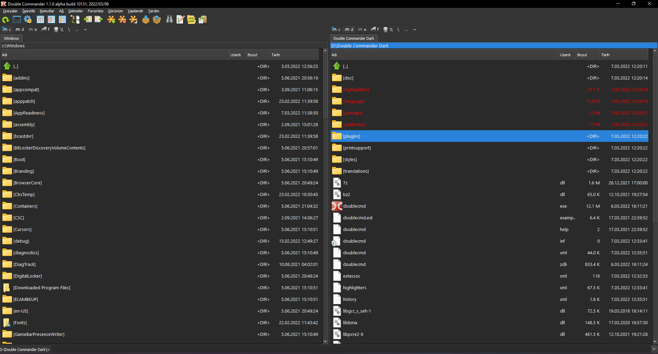Click the D:\Double Commander Dark path bar
Screen dimensions: 658x354
pyautogui.click(x=493, y=46)
